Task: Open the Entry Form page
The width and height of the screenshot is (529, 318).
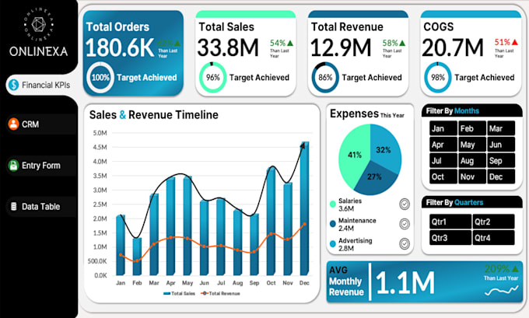Action: pos(42,166)
